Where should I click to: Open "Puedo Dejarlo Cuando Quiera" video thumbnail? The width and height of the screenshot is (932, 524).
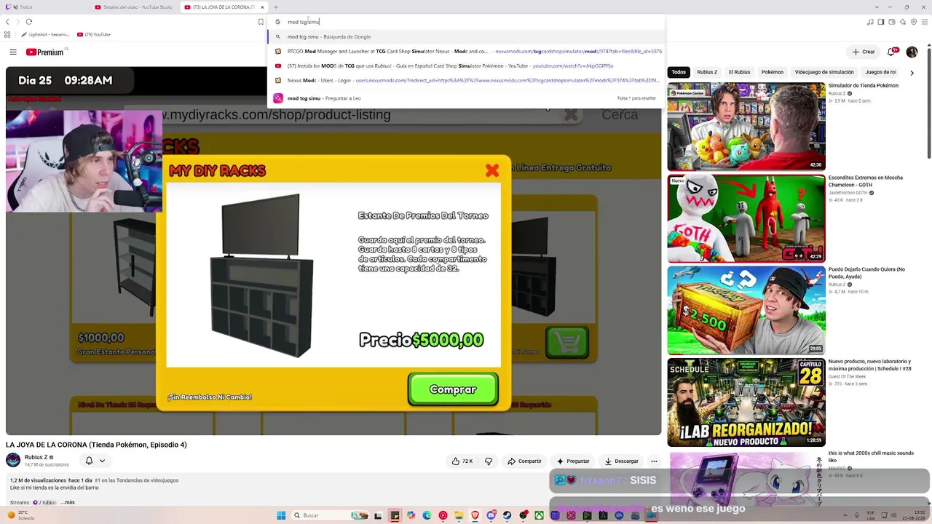click(x=746, y=310)
